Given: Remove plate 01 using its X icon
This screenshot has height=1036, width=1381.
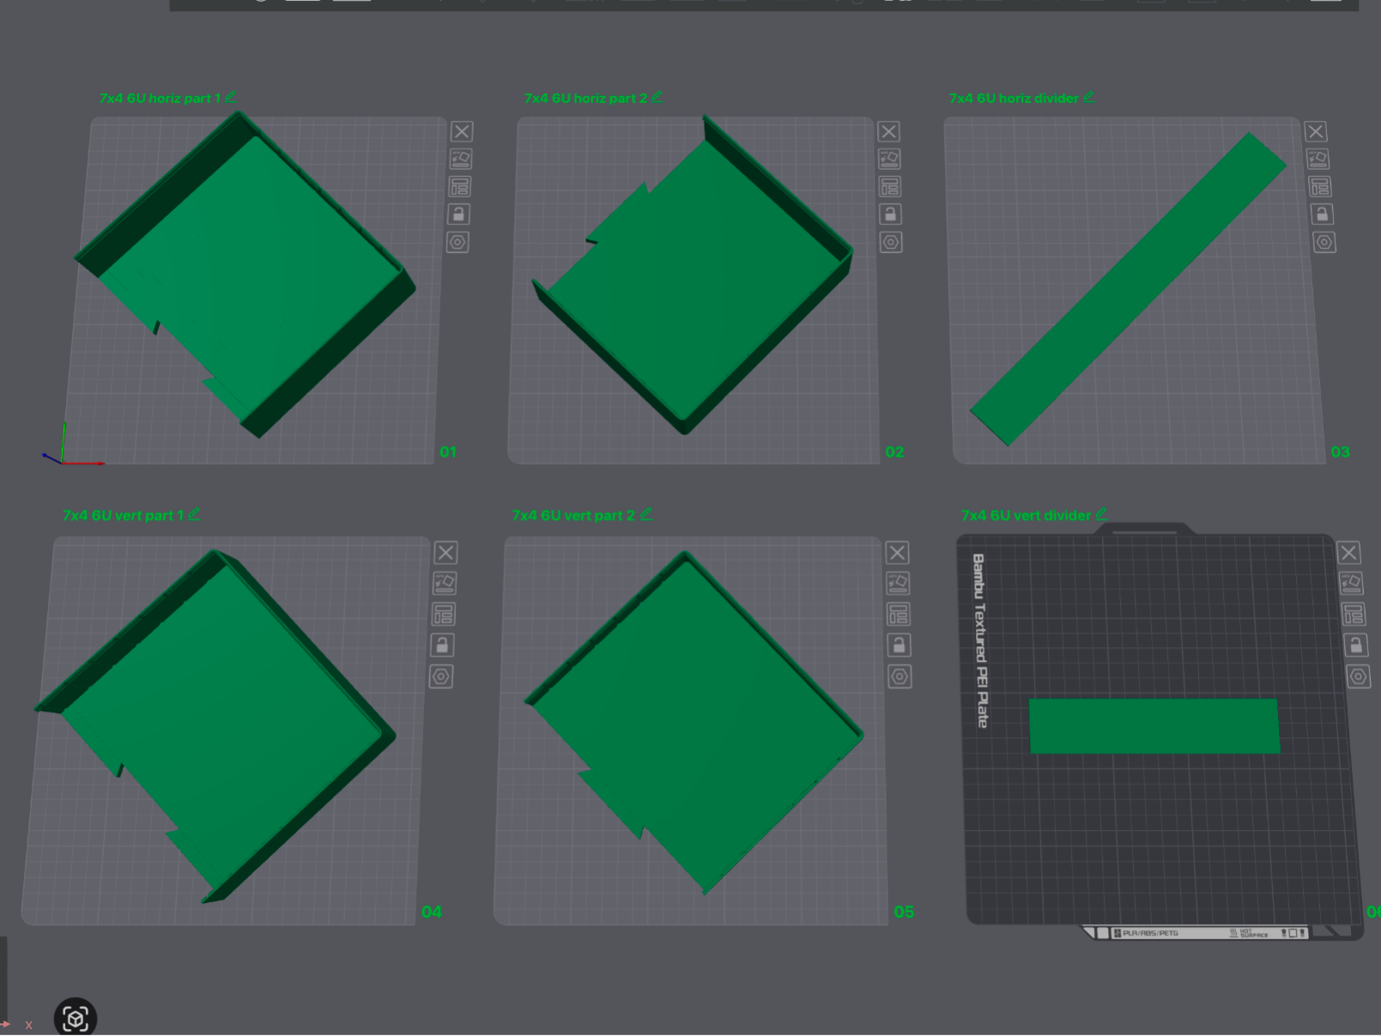Looking at the screenshot, I should click(x=462, y=131).
